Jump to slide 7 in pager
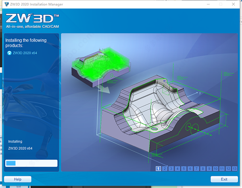The height and width of the screenshot is (188, 242). (196, 169)
